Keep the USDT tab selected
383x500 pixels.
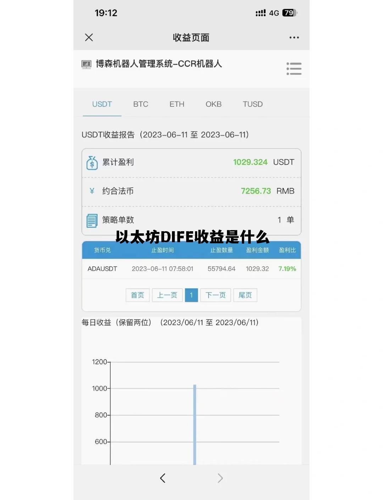102,104
